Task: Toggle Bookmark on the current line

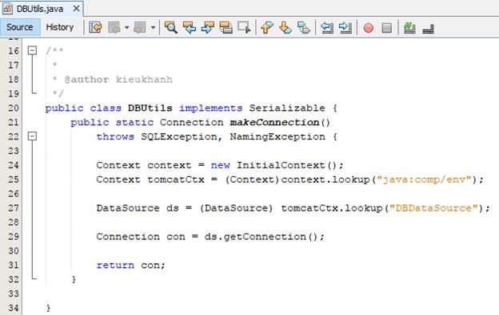Action: [x=304, y=28]
